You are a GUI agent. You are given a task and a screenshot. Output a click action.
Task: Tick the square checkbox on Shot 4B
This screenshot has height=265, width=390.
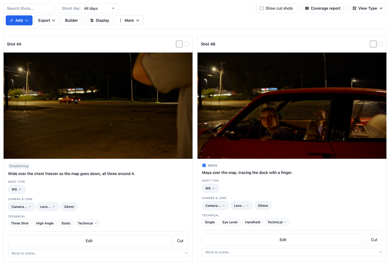pyautogui.click(x=373, y=44)
